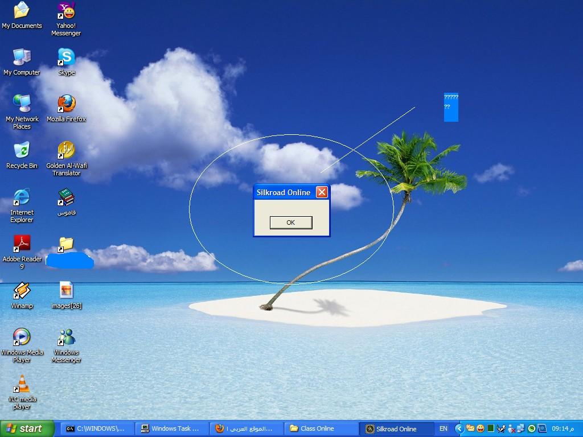This screenshot has width=583, height=437.
Task: Click the Yahoo smiley tray icon
Action: [481, 428]
